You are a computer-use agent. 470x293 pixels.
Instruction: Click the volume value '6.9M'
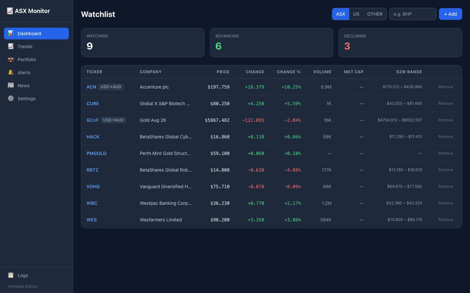pyautogui.click(x=326, y=87)
